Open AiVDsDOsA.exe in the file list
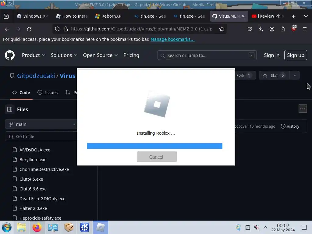This screenshot has width=312, height=234. tap(35, 150)
